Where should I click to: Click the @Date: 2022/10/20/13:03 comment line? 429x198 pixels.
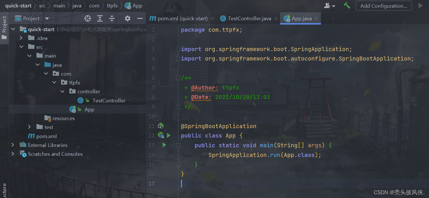point(227,97)
